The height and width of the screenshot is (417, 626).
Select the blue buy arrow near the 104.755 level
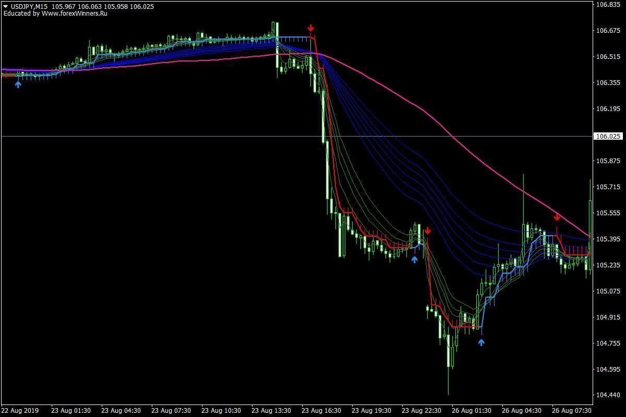[481, 342]
